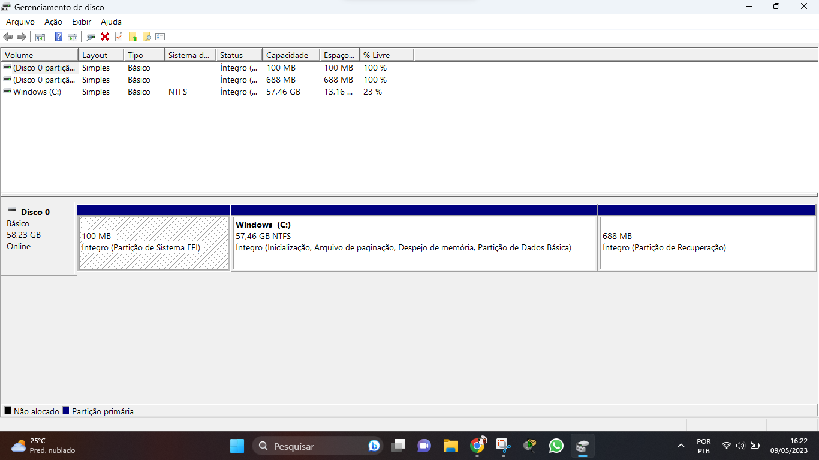Screen dimensions: 819x460
Task: Open the Windows Start menu
Action: tap(237, 446)
